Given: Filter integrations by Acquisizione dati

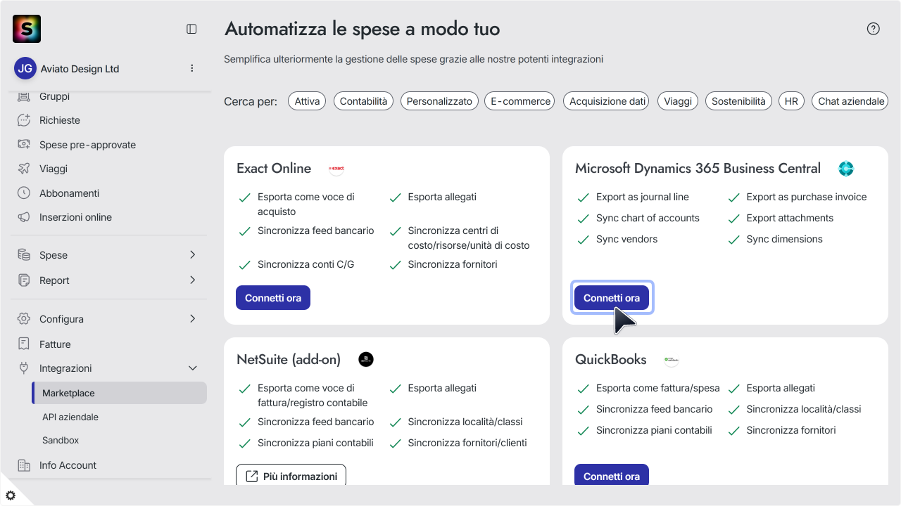Looking at the screenshot, I should pos(607,101).
